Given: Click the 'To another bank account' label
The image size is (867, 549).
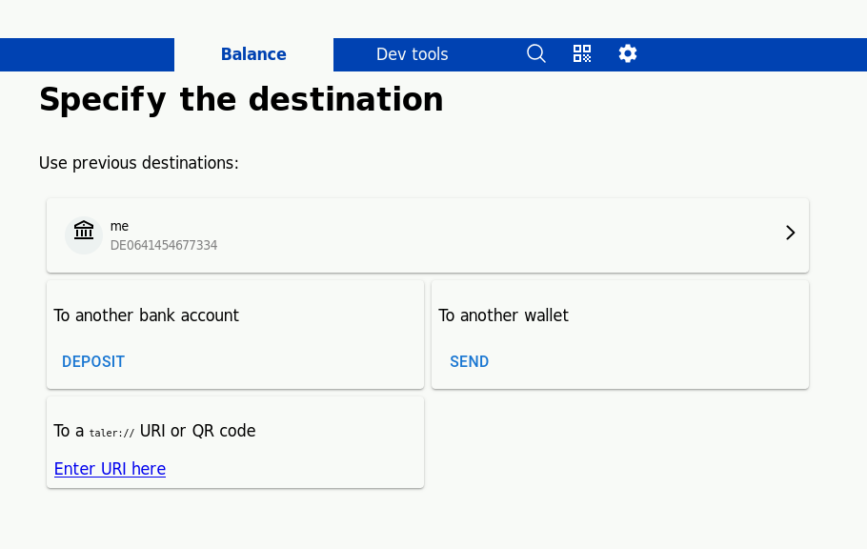Looking at the screenshot, I should 146,315.
